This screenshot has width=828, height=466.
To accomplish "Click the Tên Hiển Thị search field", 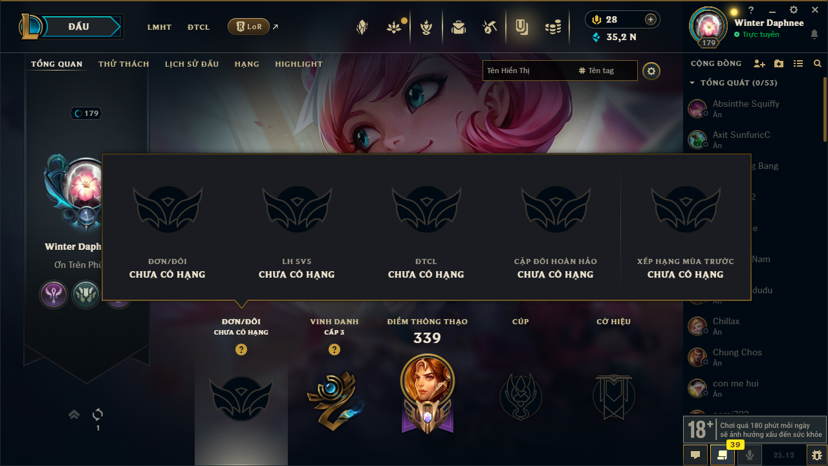I will pos(528,71).
